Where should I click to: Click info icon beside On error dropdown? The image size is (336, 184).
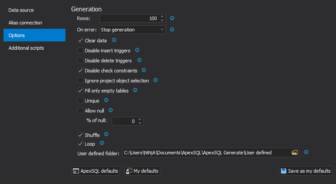[172, 30]
